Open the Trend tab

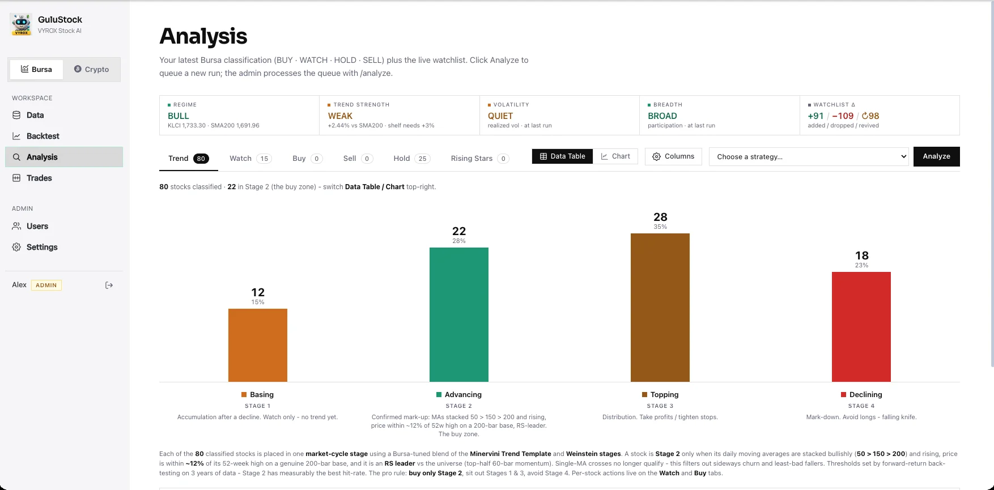[x=189, y=159]
